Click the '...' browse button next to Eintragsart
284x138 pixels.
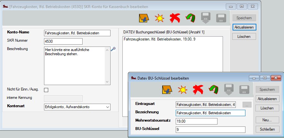247,104
